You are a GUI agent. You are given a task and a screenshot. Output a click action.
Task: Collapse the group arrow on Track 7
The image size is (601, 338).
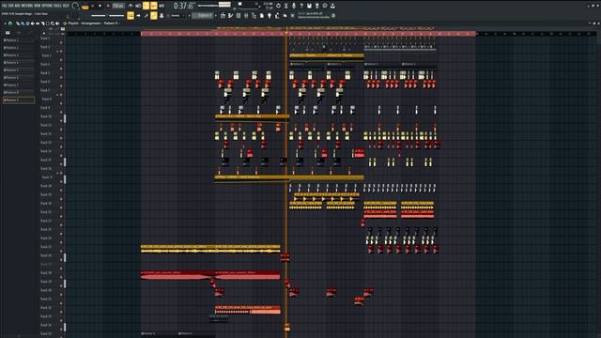tap(58, 94)
